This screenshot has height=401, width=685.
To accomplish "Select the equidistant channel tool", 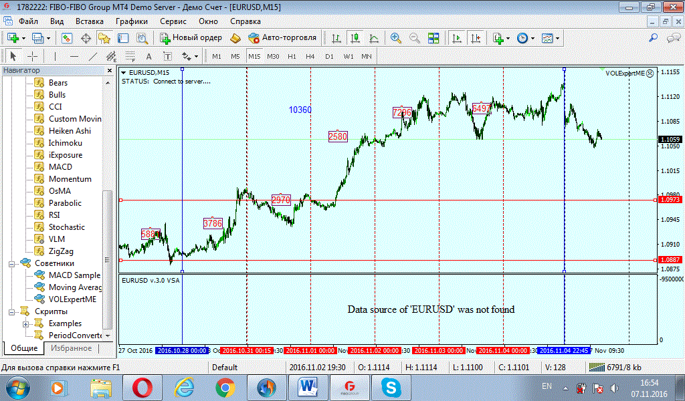I will pyautogui.click(x=112, y=56).
